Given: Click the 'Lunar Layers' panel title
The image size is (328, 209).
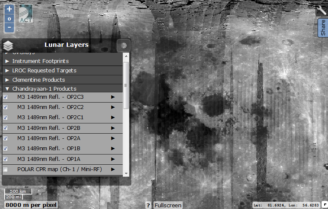Looking at the screenshot, I should pyautogui.click(x=67, y=45).
